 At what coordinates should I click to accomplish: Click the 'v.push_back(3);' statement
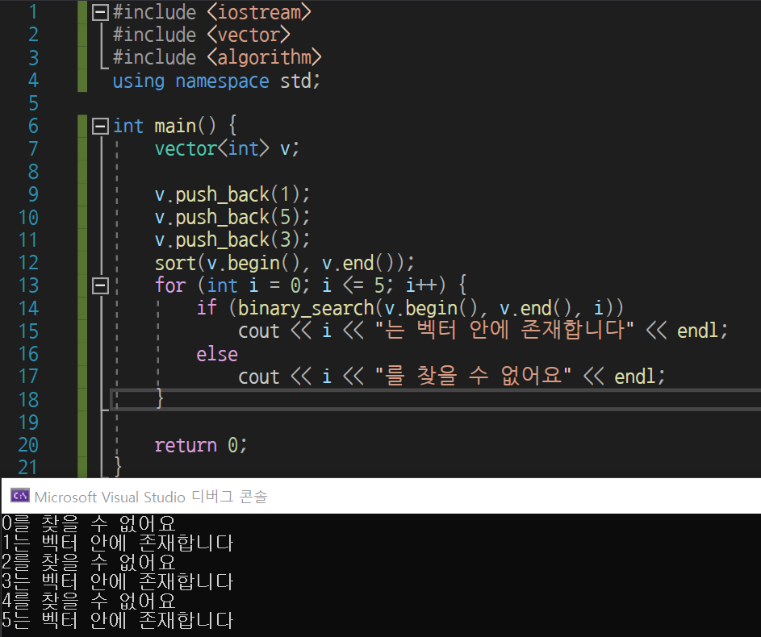pos(232,240)
